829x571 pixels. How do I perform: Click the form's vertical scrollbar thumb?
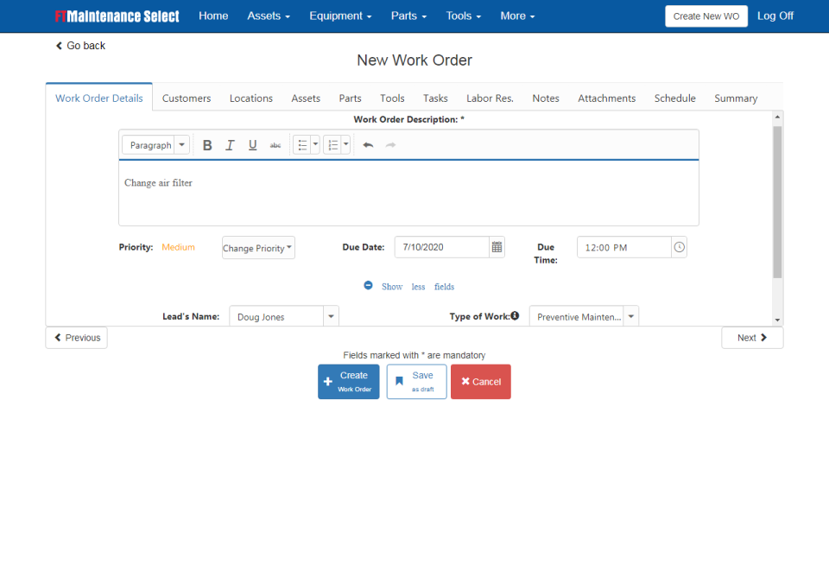point(777,202)
